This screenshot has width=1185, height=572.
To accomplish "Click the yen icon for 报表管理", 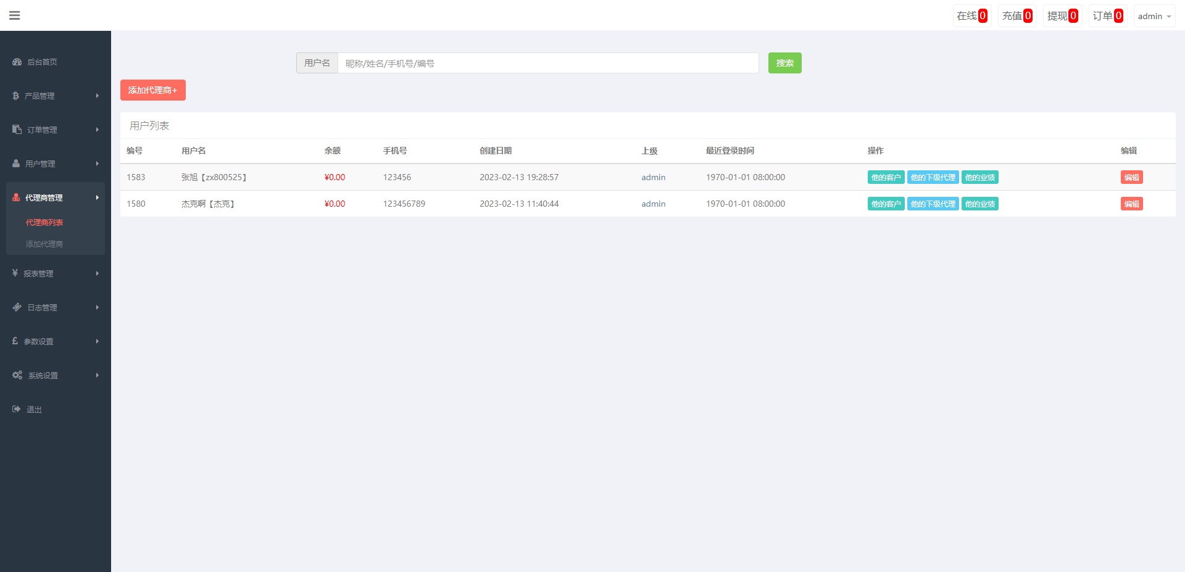I will tap(15, 273).
